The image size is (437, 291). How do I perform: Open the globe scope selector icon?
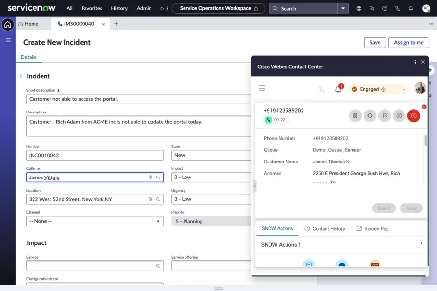tap(359, 8)
